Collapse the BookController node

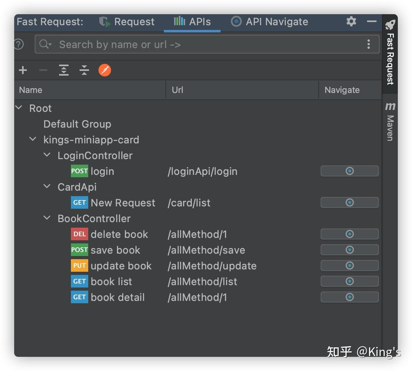47,218
